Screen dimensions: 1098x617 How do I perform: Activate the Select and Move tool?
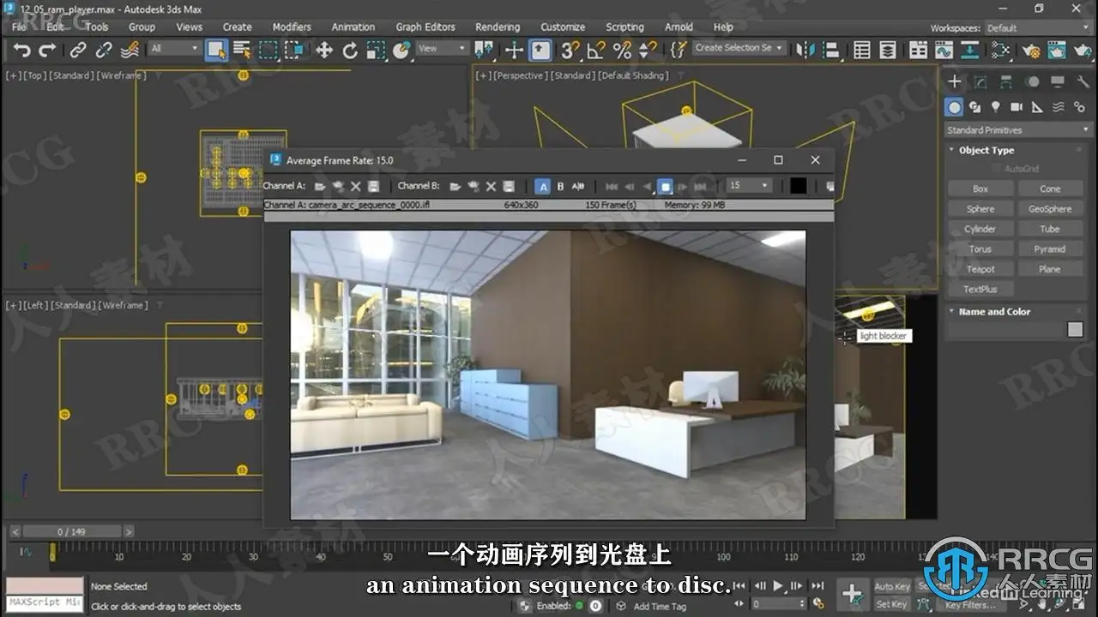(323, 51)
